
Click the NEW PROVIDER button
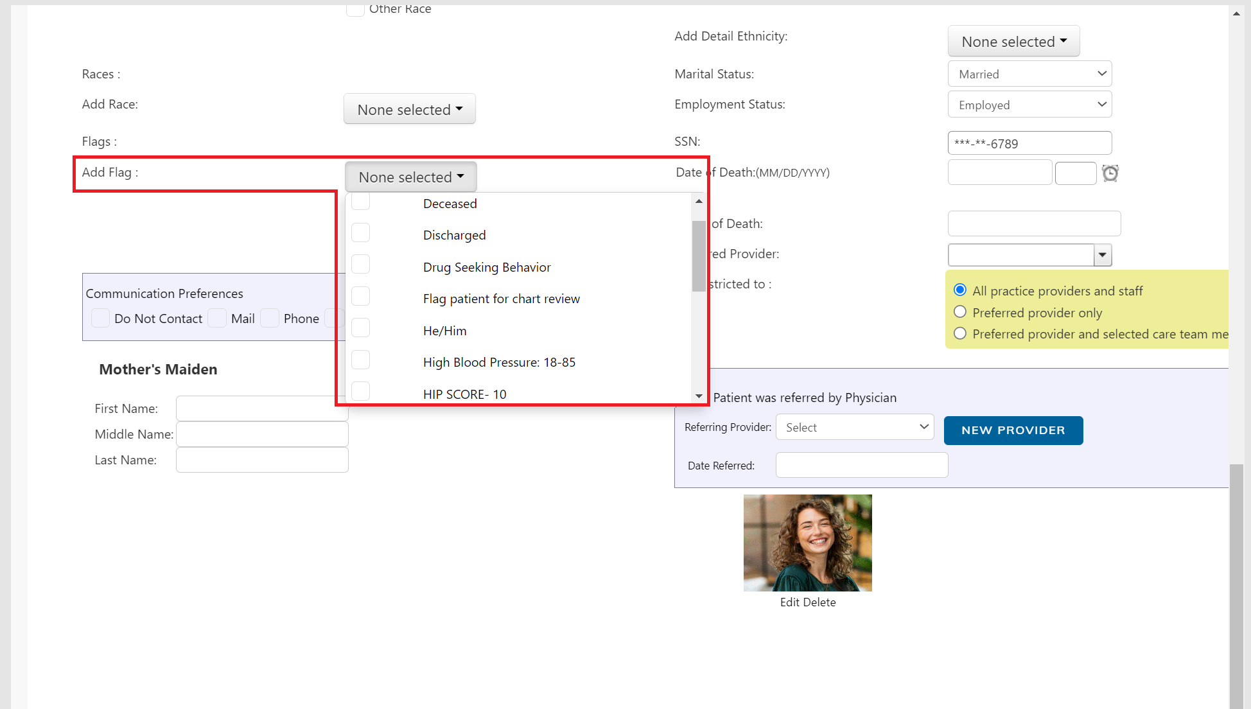(x=1013, y=430)
